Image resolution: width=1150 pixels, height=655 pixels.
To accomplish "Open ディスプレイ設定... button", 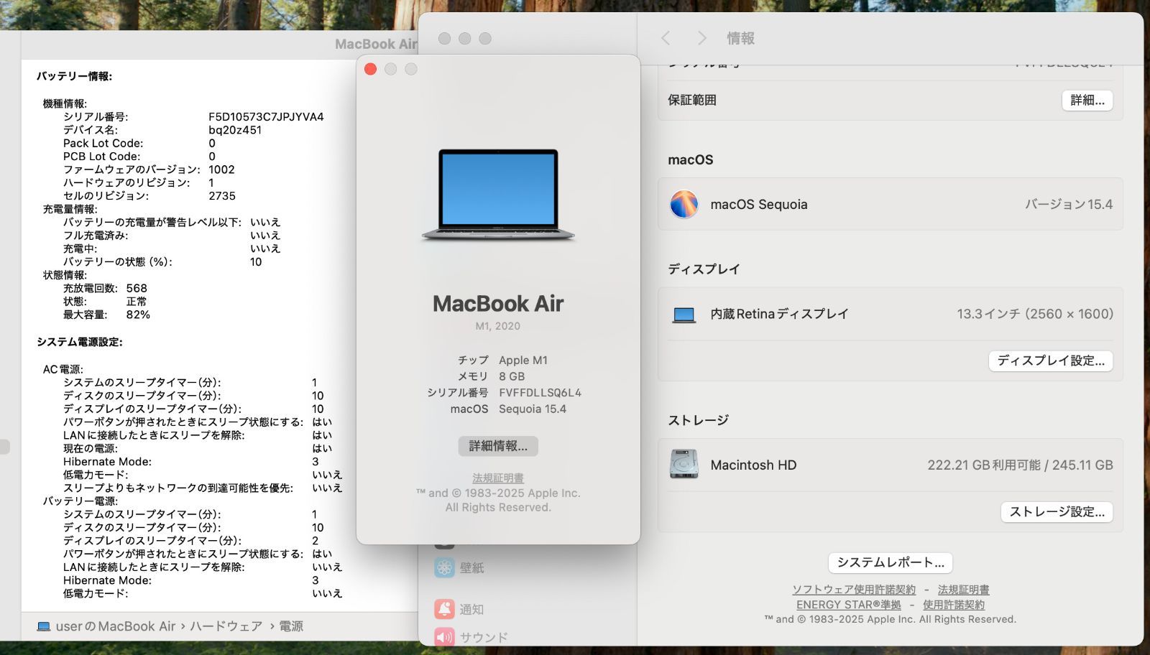I will (1051, 361).
